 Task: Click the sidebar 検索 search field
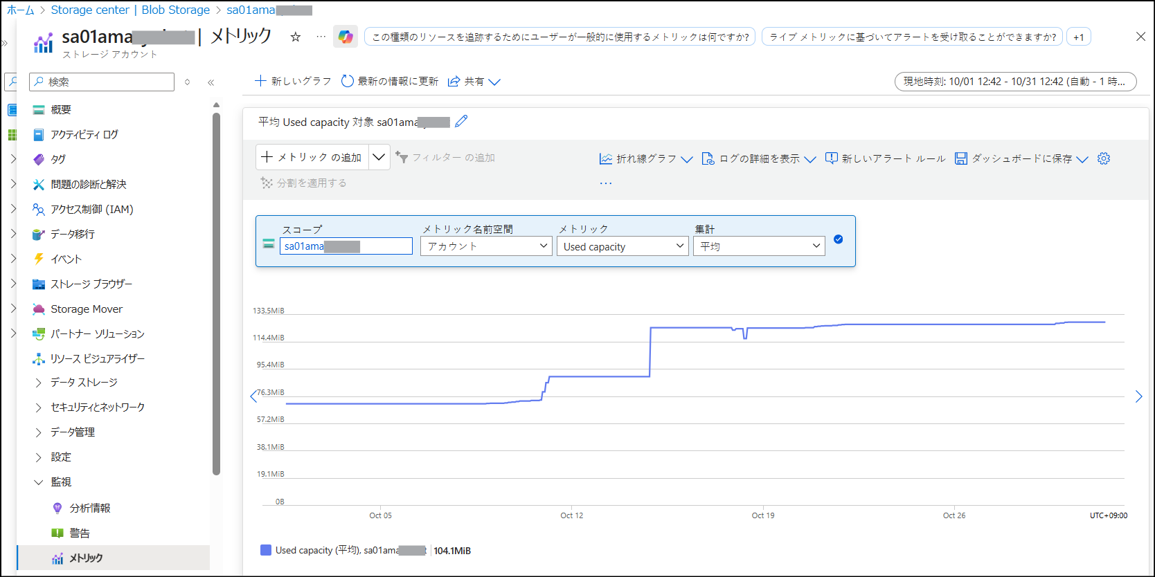pos(102,82)
